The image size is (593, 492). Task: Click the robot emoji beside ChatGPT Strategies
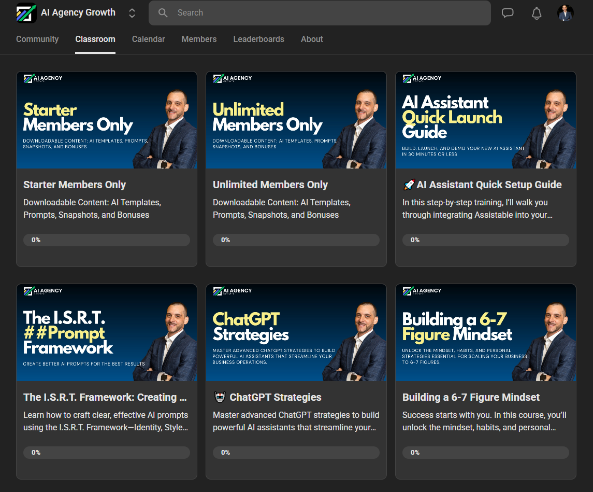pyautogui.click(x=220, y=397)
